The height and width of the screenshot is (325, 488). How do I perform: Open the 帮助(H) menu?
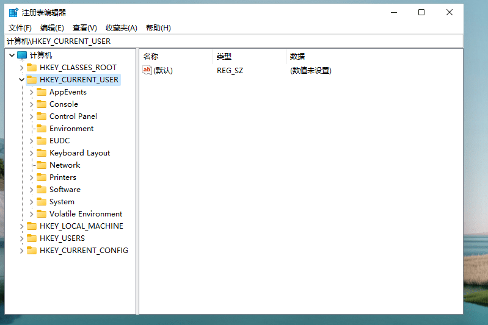click(158, 28)
